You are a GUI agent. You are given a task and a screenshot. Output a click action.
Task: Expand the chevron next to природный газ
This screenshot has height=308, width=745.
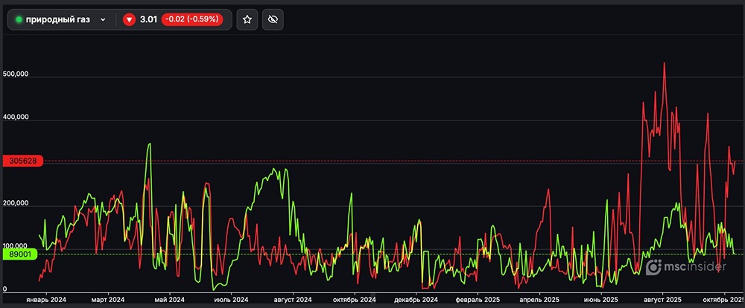pos(103,19)
